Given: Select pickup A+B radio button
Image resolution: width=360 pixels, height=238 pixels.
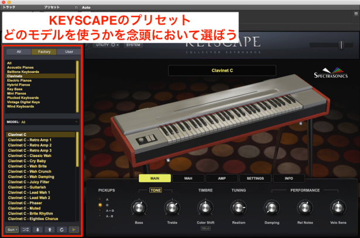Looking at the screenshot, I should (x=100, y=211).
